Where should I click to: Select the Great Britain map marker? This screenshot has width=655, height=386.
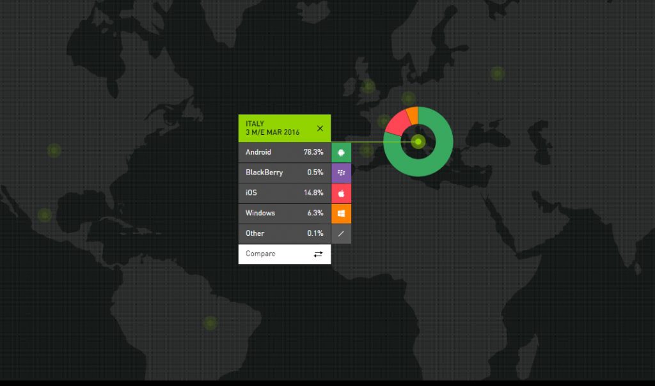(x=368, y=86)
